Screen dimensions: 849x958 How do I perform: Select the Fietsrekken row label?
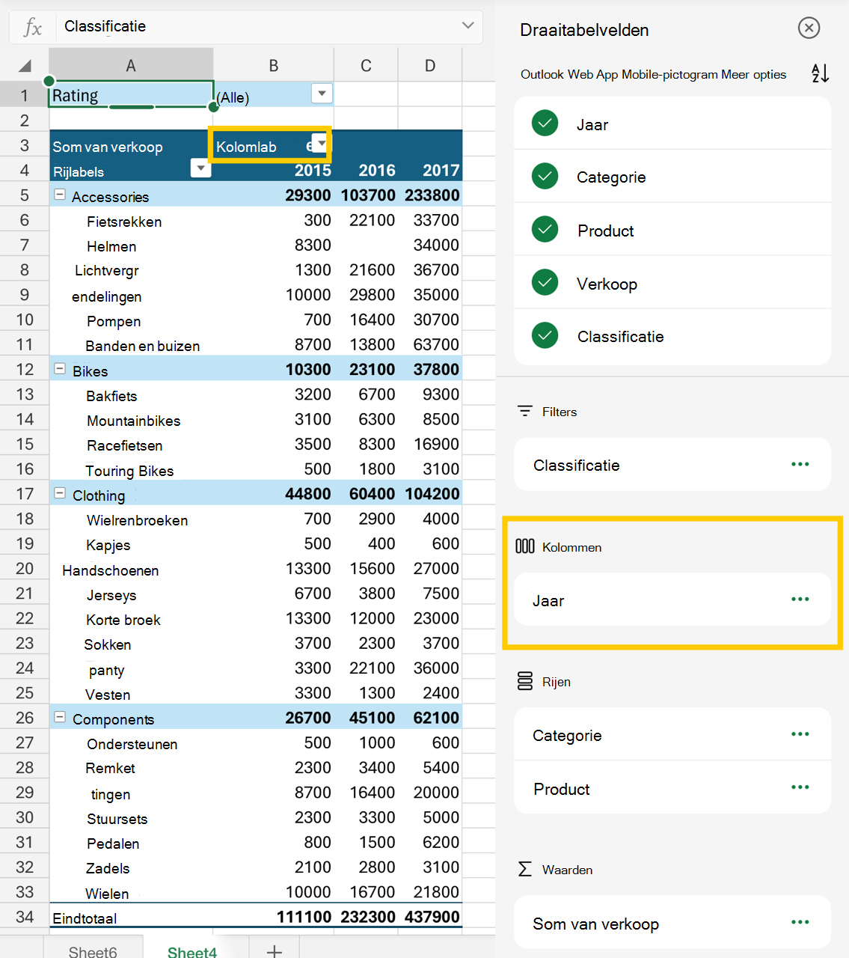(x=124, y=222)
